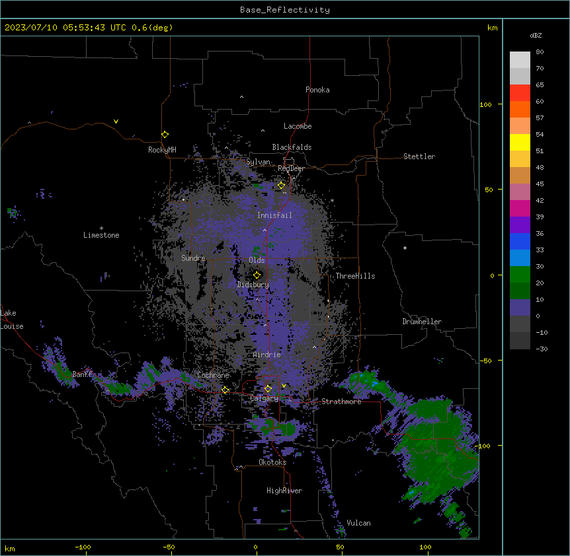Click the yellow V marker northeast of Calgary
Image resolution: width=570 pixels, height=556 pixels.
284,386
